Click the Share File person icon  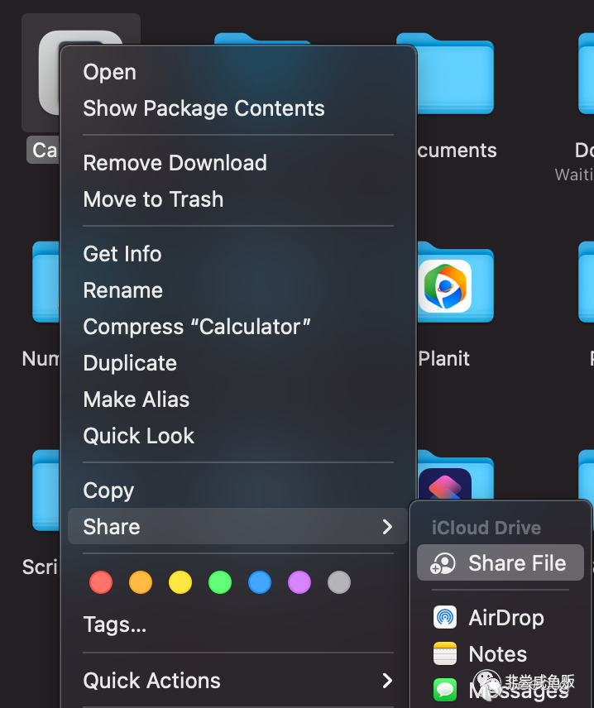[443, 563]
